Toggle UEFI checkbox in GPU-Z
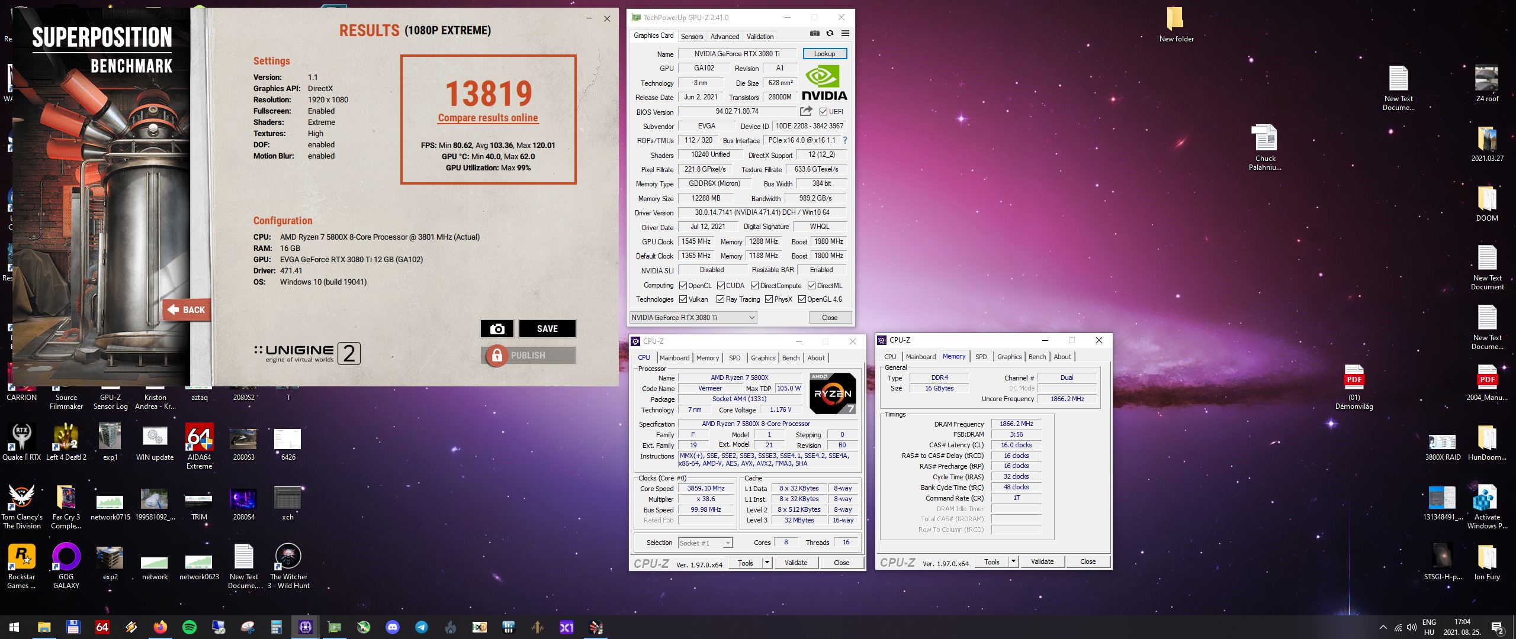The height and width of the screenshot is (639, 1516). pos(823,112)
